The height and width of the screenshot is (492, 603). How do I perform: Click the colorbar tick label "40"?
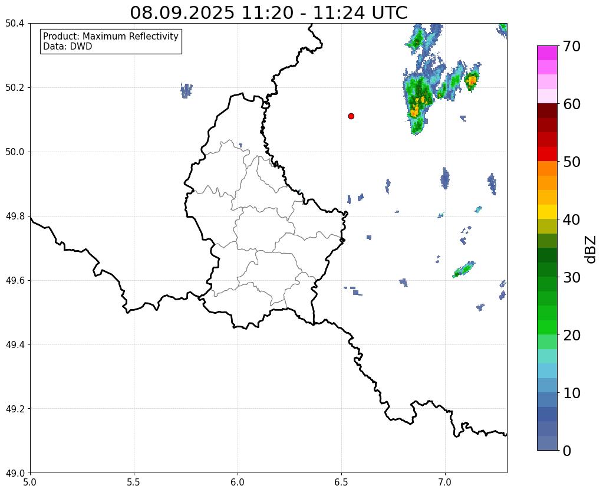click(571, 219)
